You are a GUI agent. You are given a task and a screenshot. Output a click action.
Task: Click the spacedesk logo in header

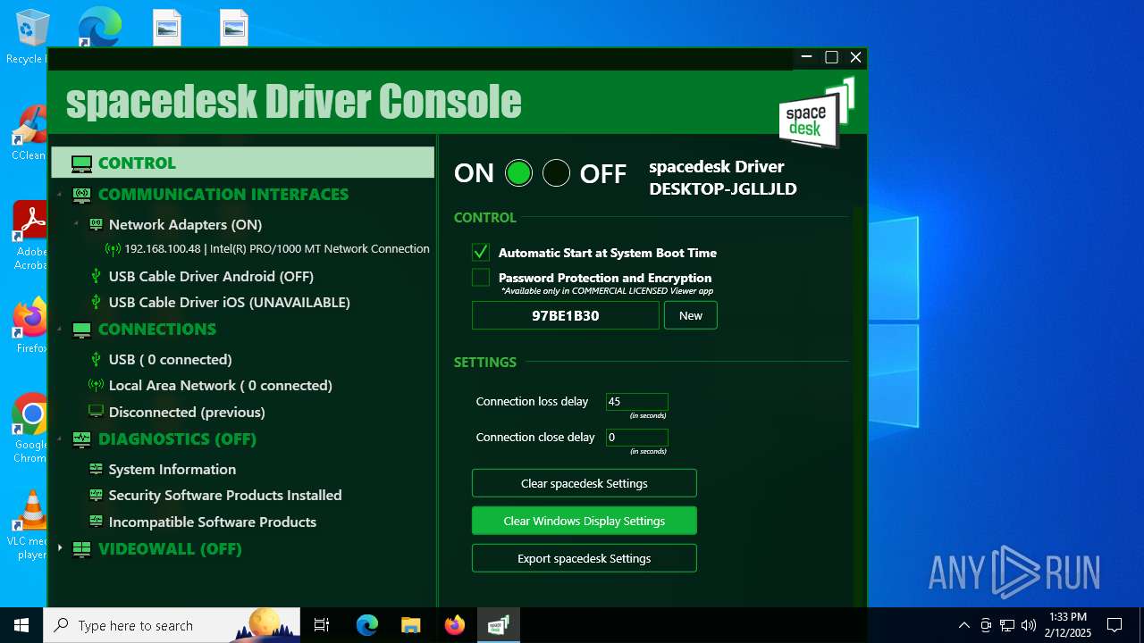(816, 113)
